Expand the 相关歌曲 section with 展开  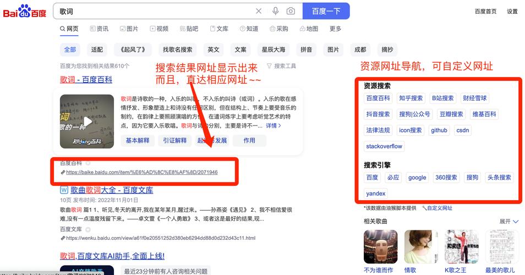(x=508, y=222)
